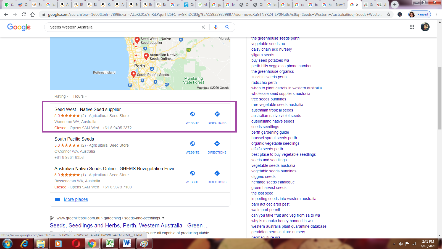Click the page vertical scrollbar thumb
This screenshot has height=249, width=442.
(x=440, y=98)
